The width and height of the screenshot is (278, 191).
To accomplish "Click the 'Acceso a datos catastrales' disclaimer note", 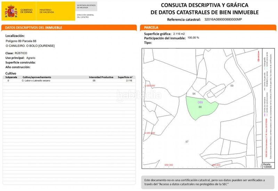I will 208,182.
